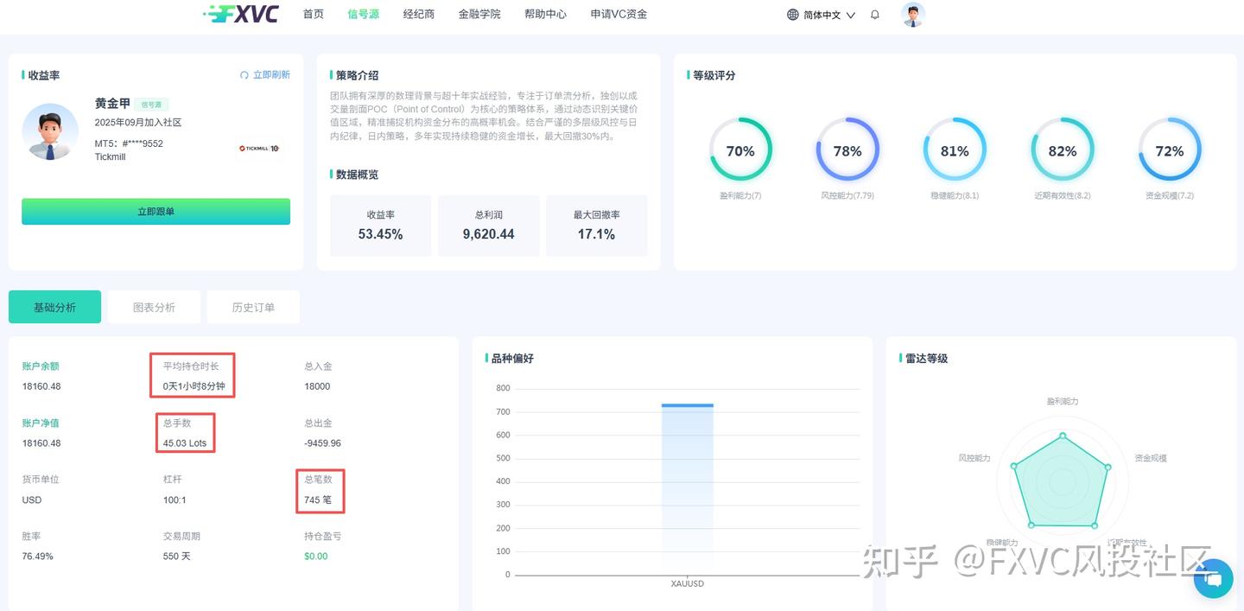This screenshot has height=611, width=1244.
Task: Click the 信号源 badge next to 黄金甲
Action: [x=151, y=105]
